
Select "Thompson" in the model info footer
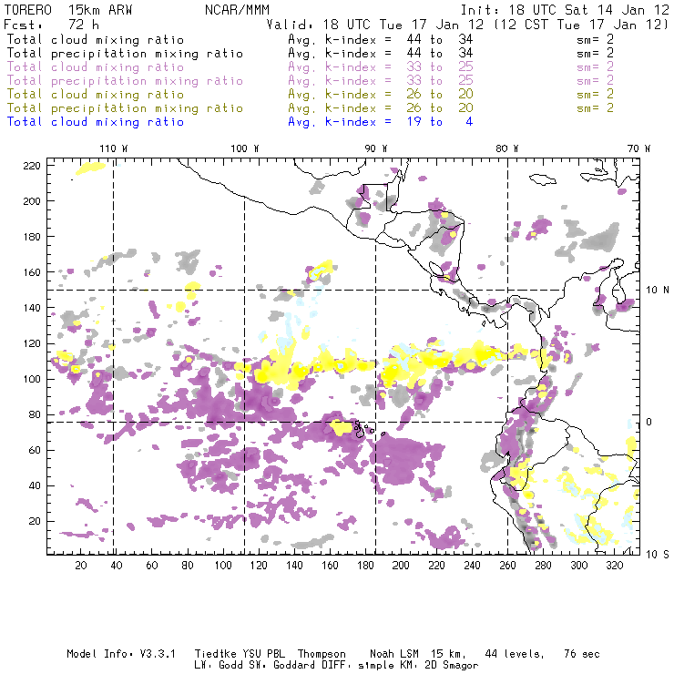pyautogui.click(x=322, y=654)
